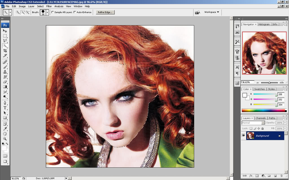
Task: Open the Filter menu
Action: click(x=49, y=6)
